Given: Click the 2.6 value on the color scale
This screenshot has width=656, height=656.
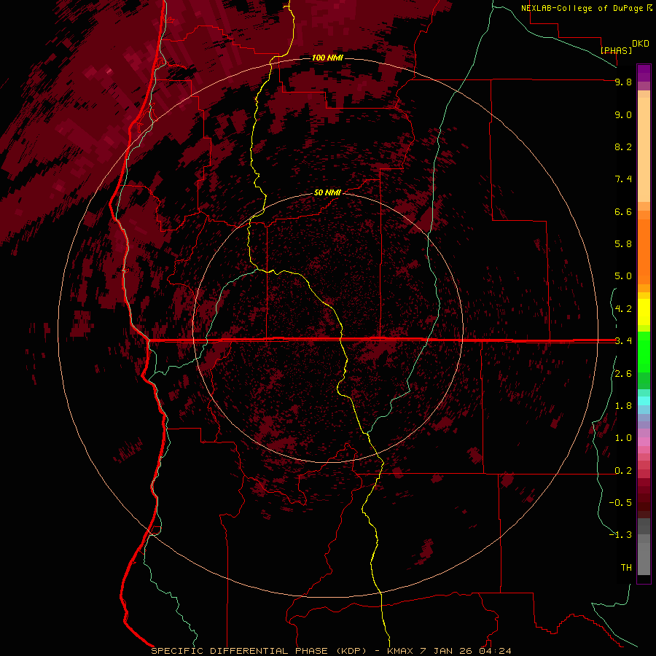Looking at the screenshot, I should 623,374.
